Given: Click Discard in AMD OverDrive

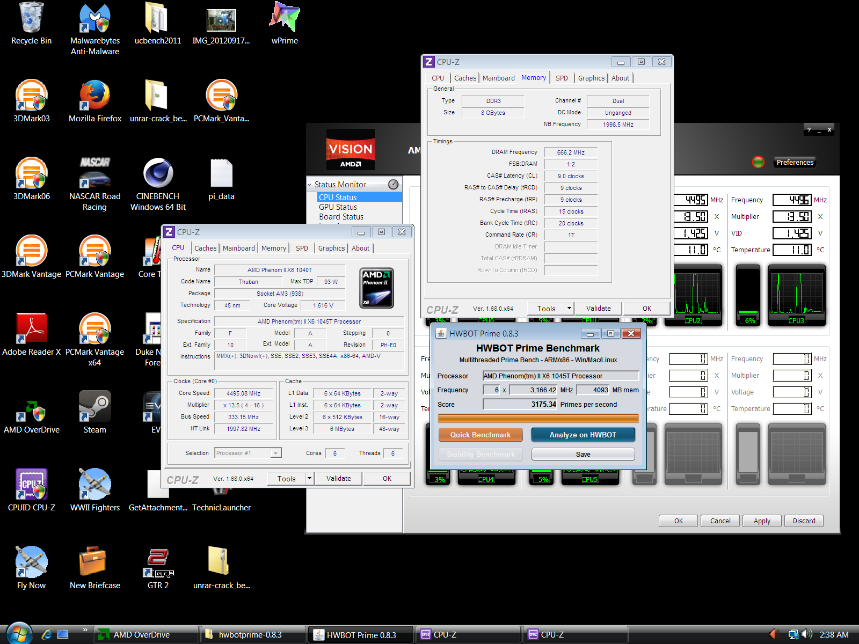Looking at the screenshot, I should (804, 521).
